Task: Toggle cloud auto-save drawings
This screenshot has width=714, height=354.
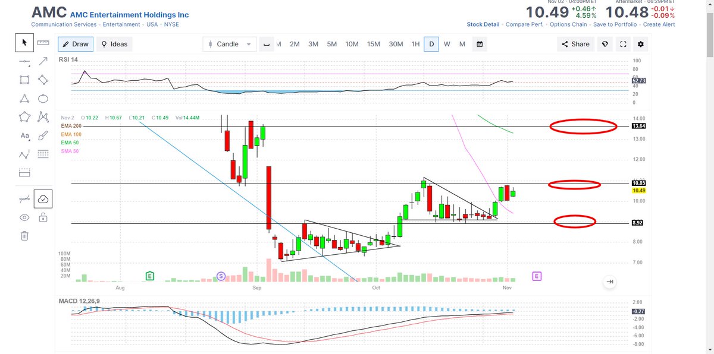Action: pos(43,199)
